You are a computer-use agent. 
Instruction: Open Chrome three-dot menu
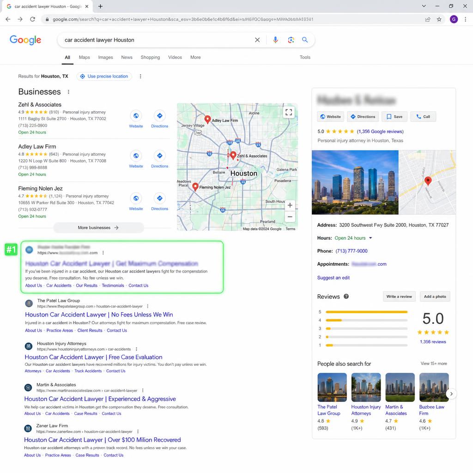tap(466, 19)
